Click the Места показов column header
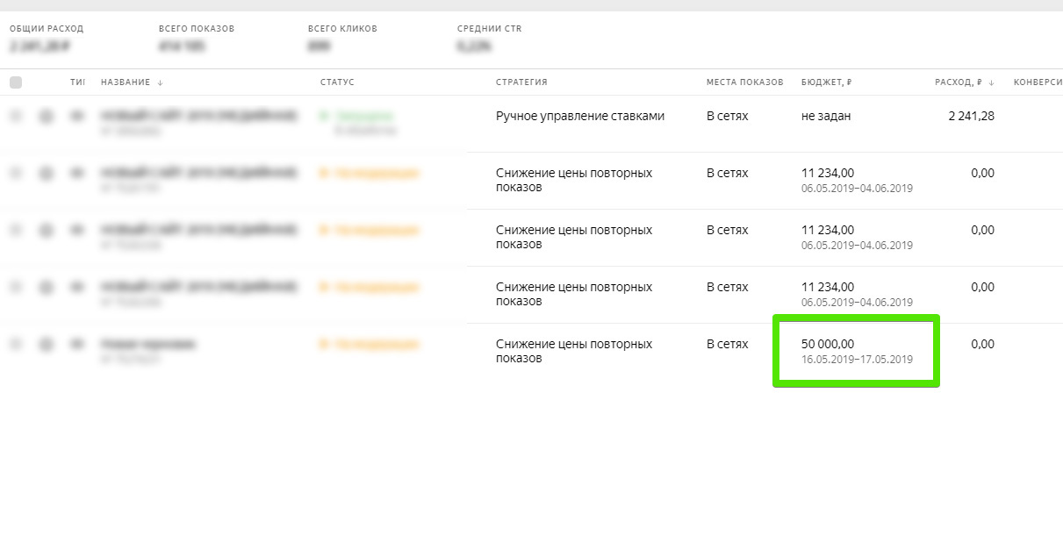This screenshot has height=550, width=1063. [x=744, y=82]
